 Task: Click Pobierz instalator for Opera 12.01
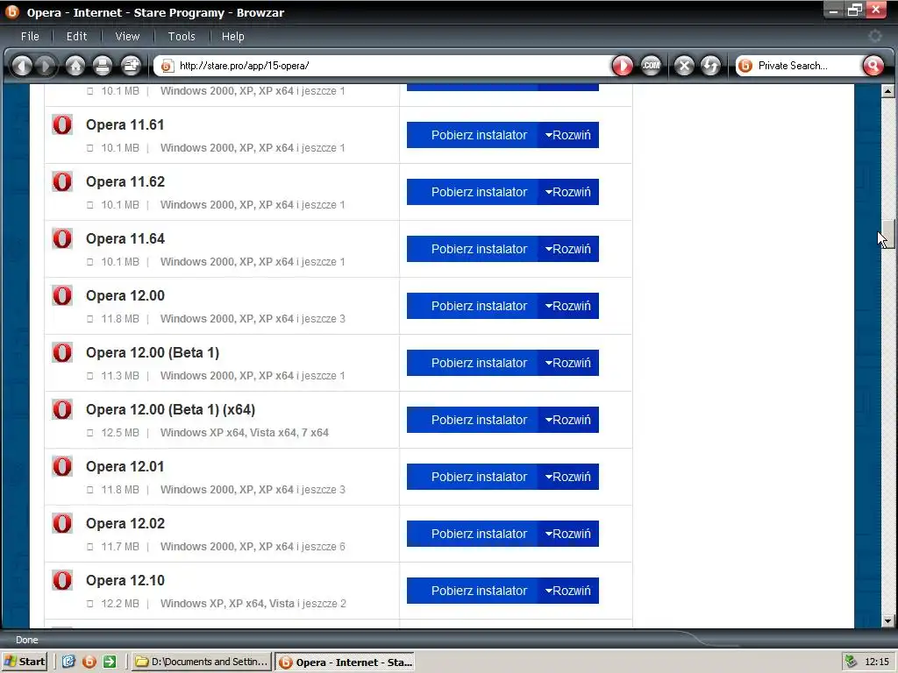473,477
